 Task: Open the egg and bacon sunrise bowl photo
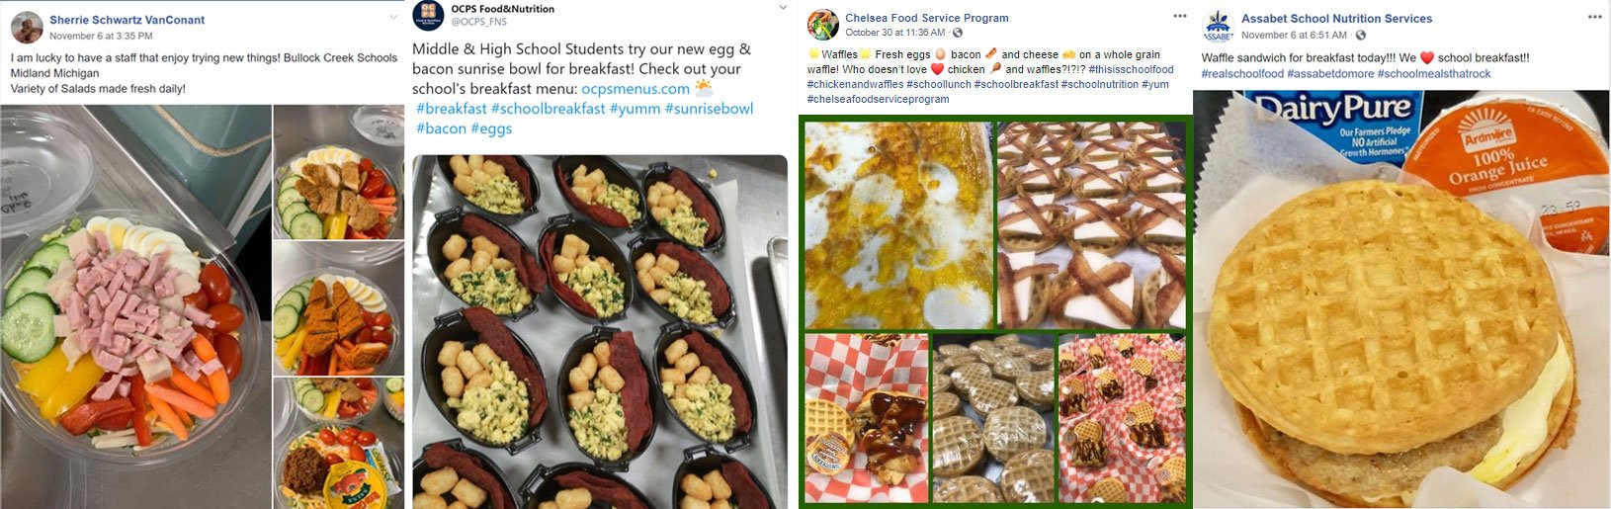600,331
